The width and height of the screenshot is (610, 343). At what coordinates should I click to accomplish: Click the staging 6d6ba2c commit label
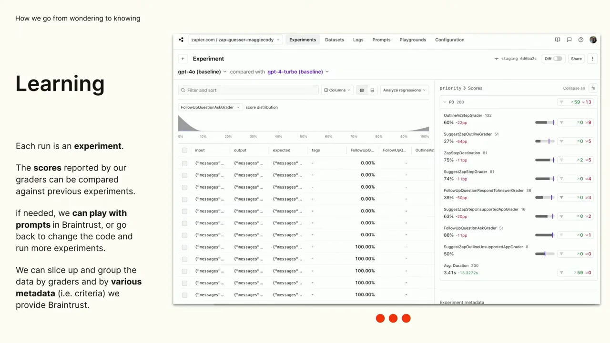(x=516, y=59)
